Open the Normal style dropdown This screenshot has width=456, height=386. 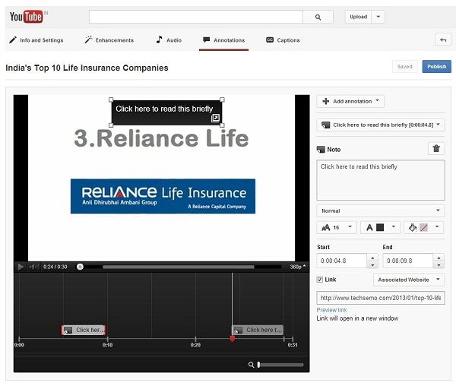(x=381, y=210)
